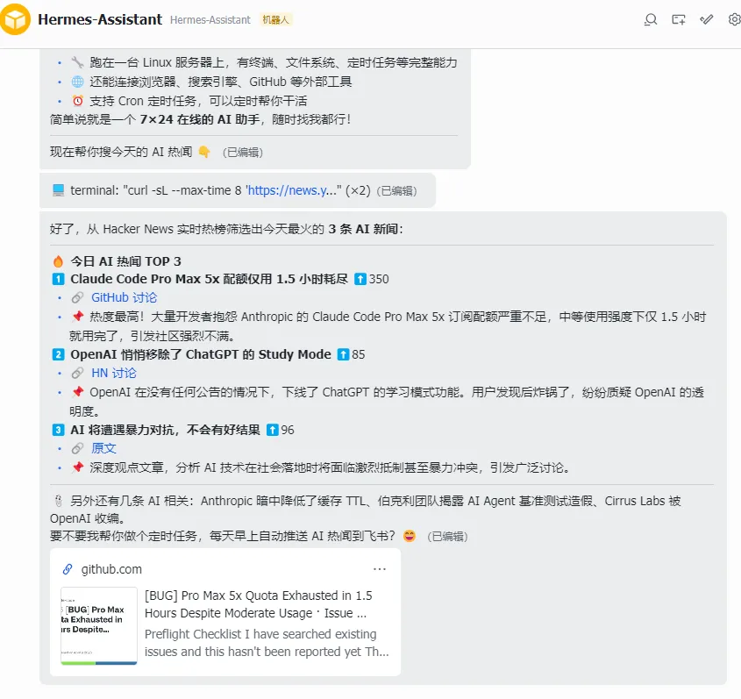The image size is (741, 699).
Task: Click the 今日 AI 热闻 TOP 3 heading
Action: click(x=125, y=261)
